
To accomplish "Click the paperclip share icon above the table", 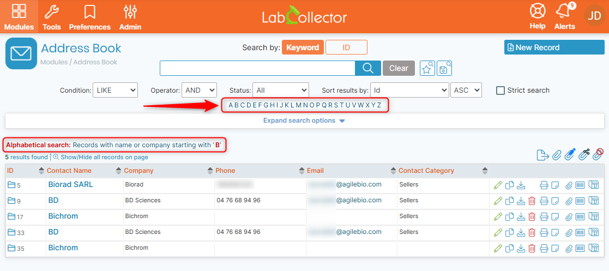I will point(584,154).
